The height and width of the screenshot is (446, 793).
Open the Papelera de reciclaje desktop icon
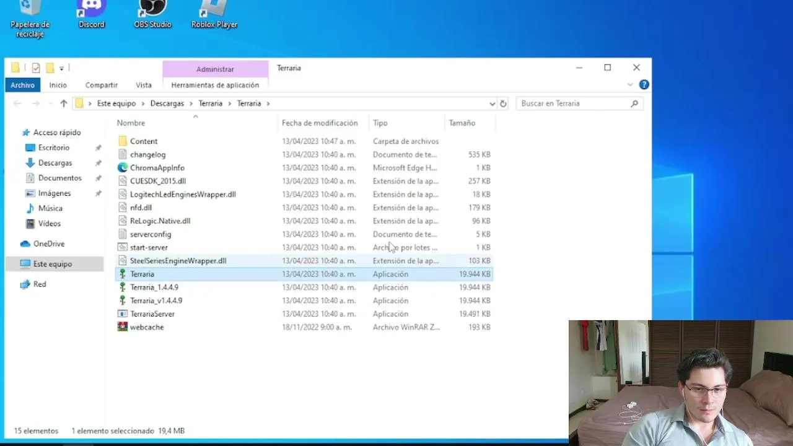30,19
